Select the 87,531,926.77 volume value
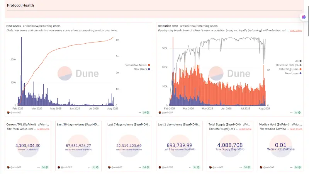The image size is (309, 174). pos(78,146)
